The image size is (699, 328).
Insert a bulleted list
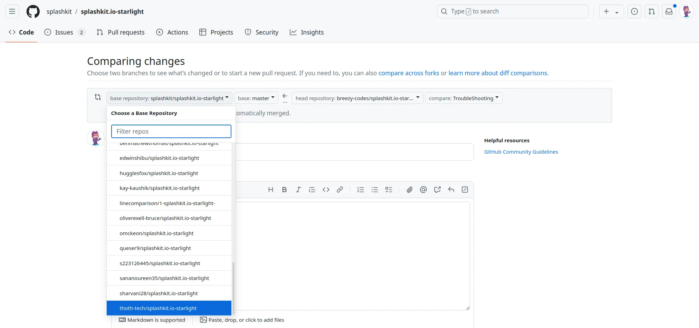pos(374,190)
